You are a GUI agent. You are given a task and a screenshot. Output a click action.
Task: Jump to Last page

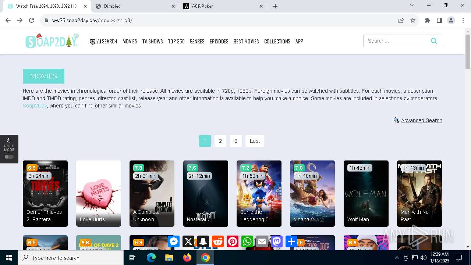click(x=255, y=141)
